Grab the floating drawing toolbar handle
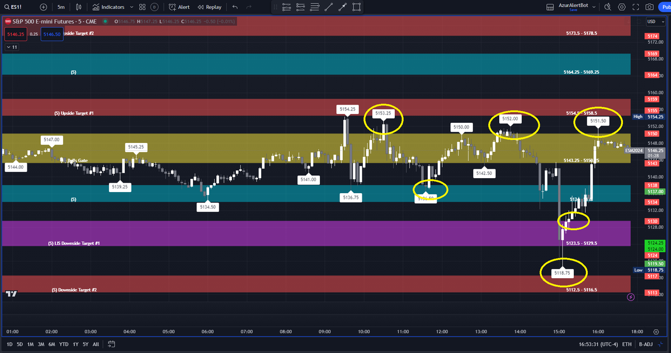This screenshot has height=353, width=671. click(x=275, y=7)
